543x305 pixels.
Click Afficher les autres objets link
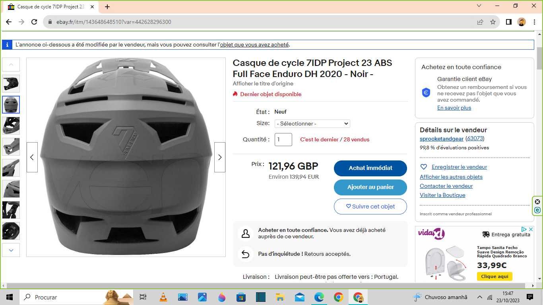coord(451,177)
